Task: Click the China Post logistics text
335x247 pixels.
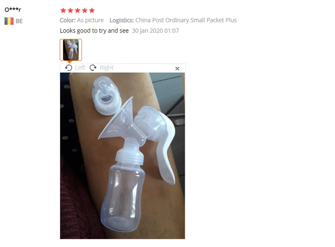Action: tap(186, 20)
